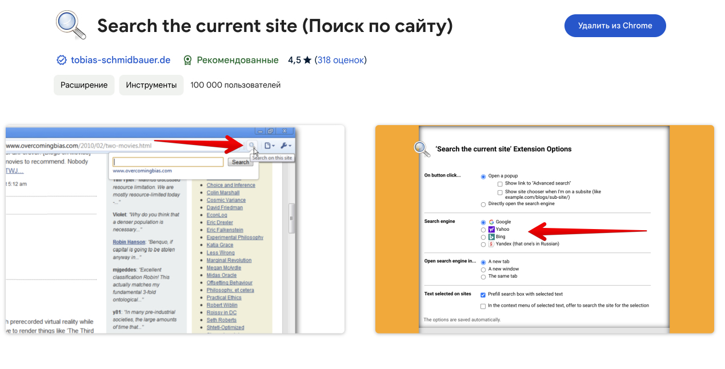
Task: Click the magnifier toolbar icon in the browser screenshot
Action: (x=252, y=146)
